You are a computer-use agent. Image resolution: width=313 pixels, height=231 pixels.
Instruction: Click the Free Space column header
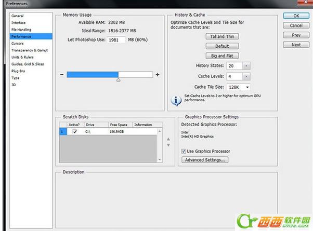point(121,125)
